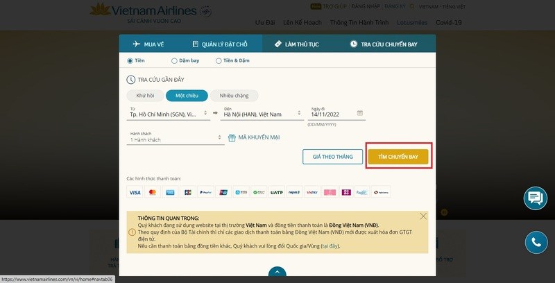This screenshot has height=283, width=555.
Task: Click the American Express payment logo
Action: click(170, 192)
